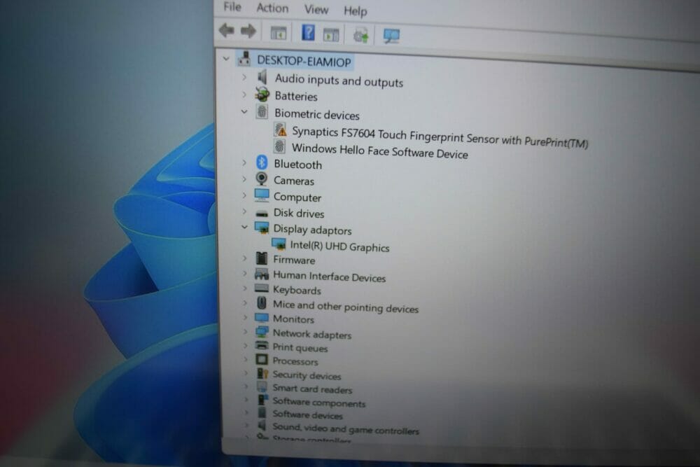Expand the Disk drives category
The height and width of the screenshot is (467, 700).
(244, 211)
